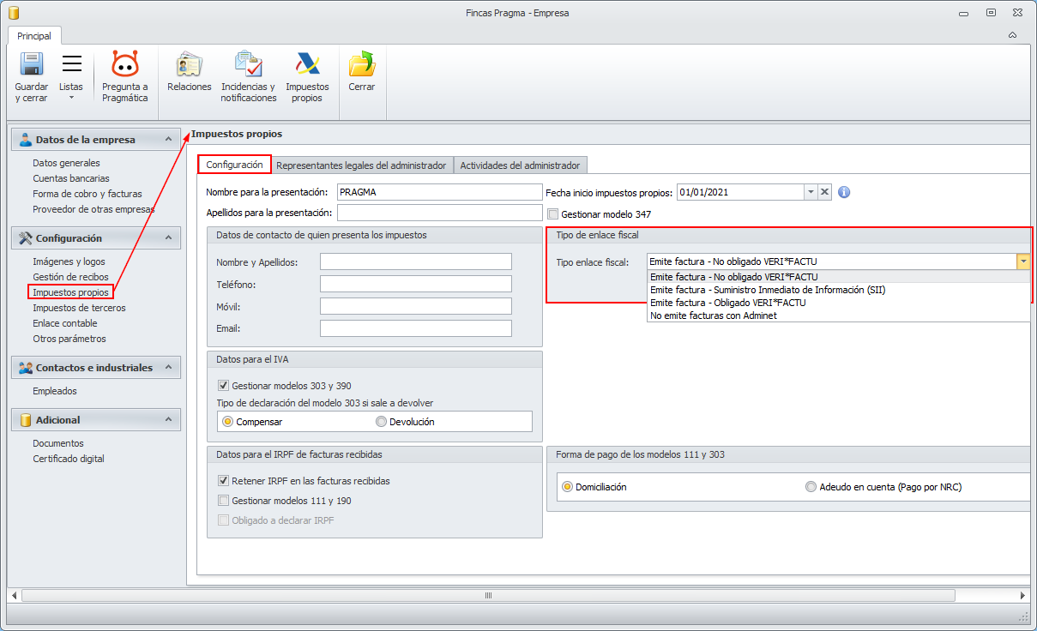
Task: Collapse the ribbon with the chevron arrow
Action: coord(1012,35)
